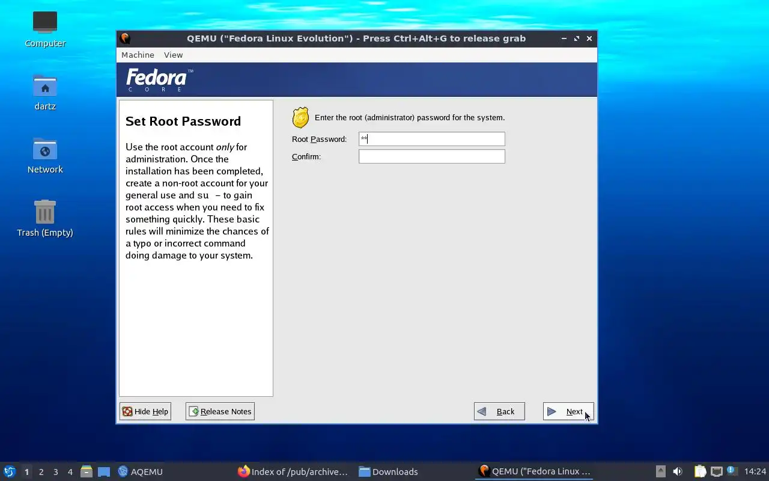Click the removable media eject tray icon
Viewport: 769px width, 481px height.
tap(660, 471)
